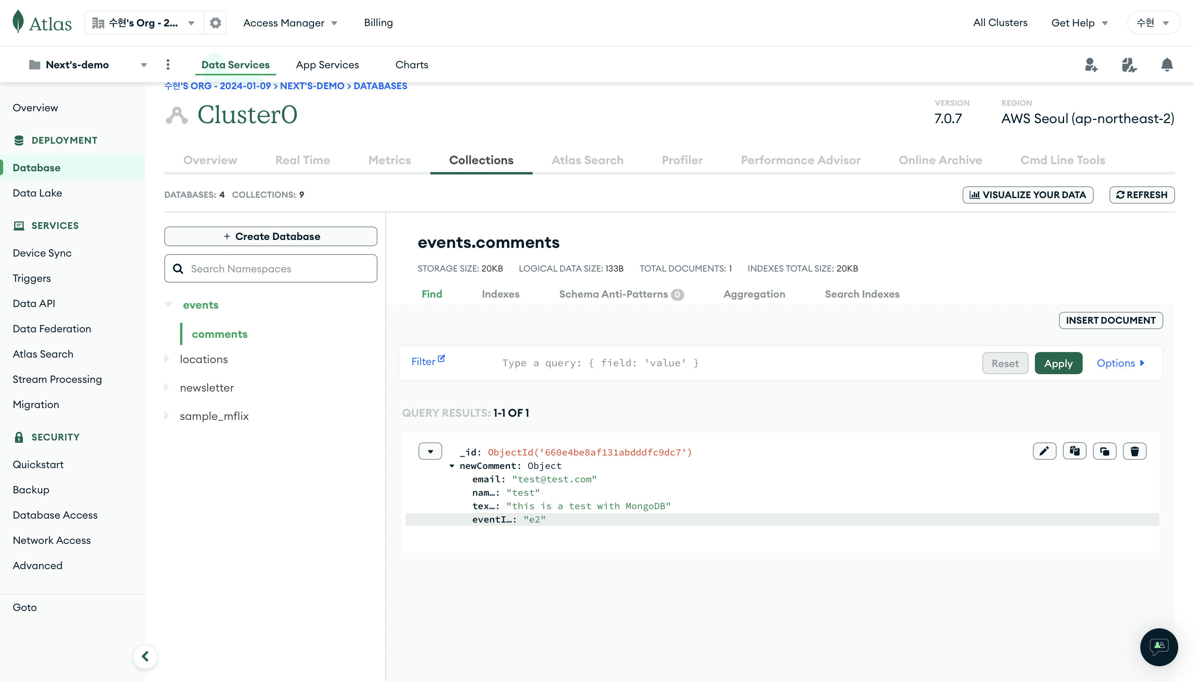Open organization settings gear icon
Image resolution: width=1194 pixels, height=682 pixels.
(215, 22)
